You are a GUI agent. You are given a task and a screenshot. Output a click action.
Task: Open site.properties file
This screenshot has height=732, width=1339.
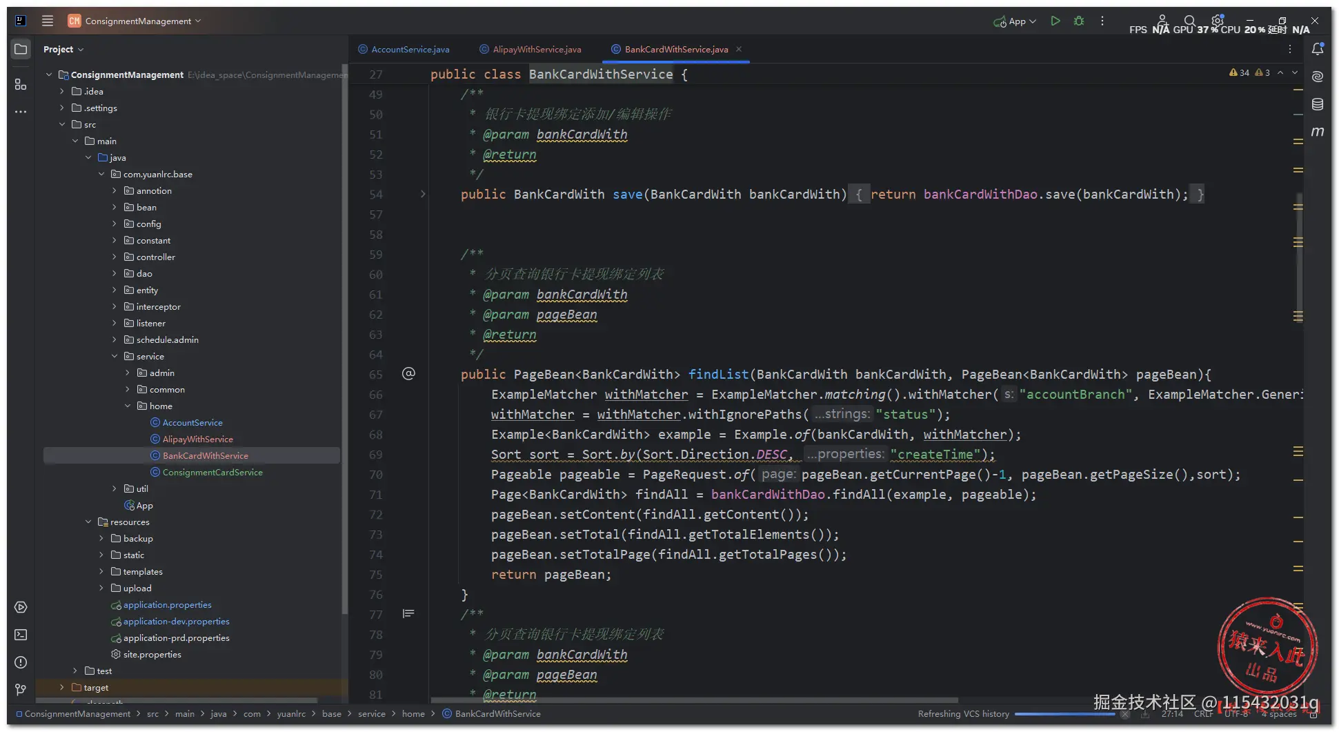click(152, 654)
